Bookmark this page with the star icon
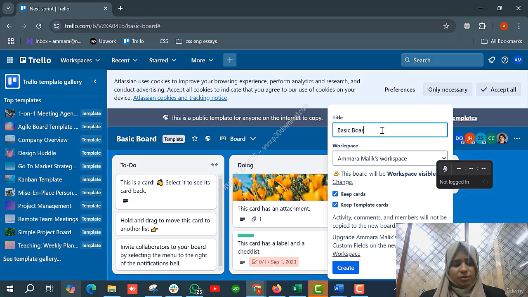528x297 pixels. click(x=446, y=26)
